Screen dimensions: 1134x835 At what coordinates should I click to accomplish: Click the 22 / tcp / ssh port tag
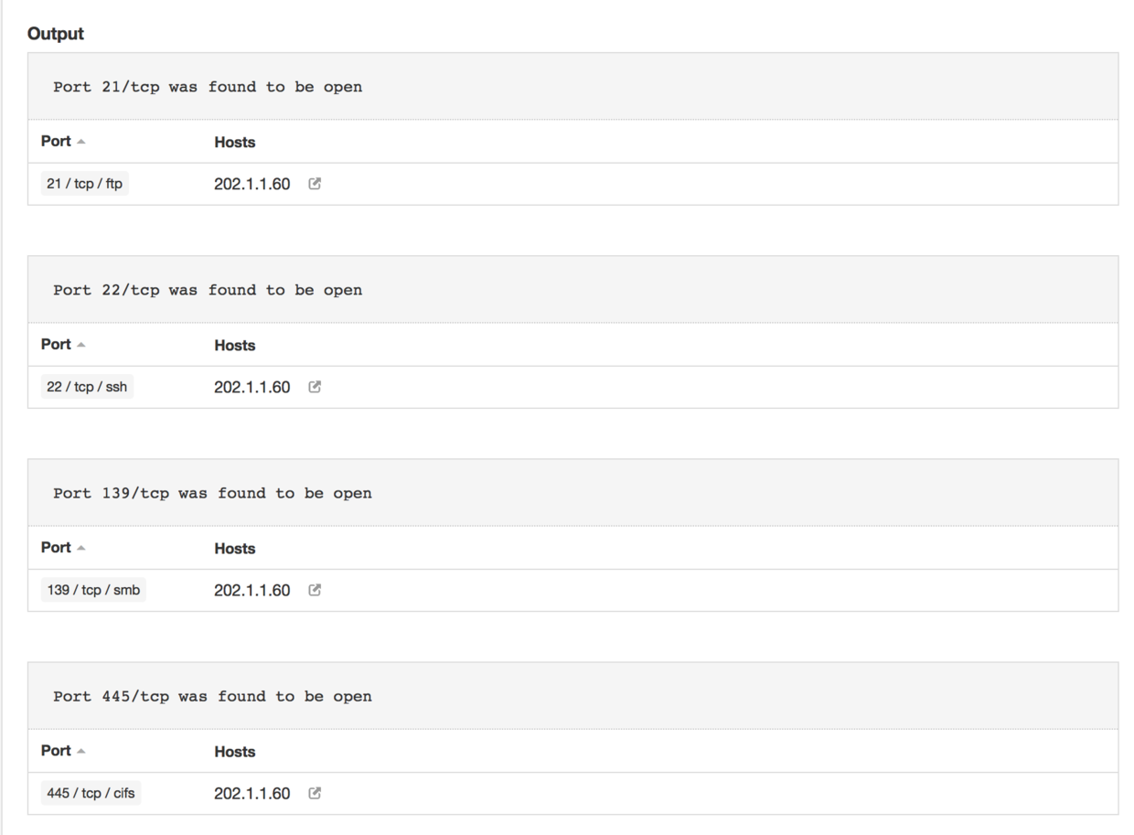[x=87, y=387]
